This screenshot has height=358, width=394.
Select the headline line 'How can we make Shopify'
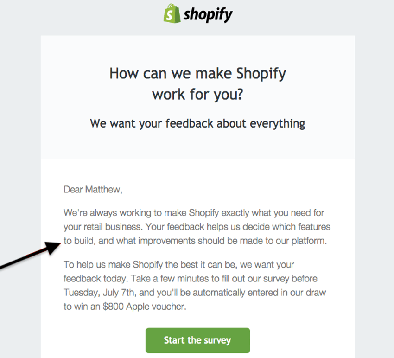[197, 74]
